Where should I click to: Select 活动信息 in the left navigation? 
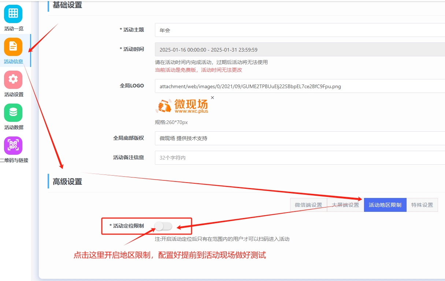(x=13, y=61)
